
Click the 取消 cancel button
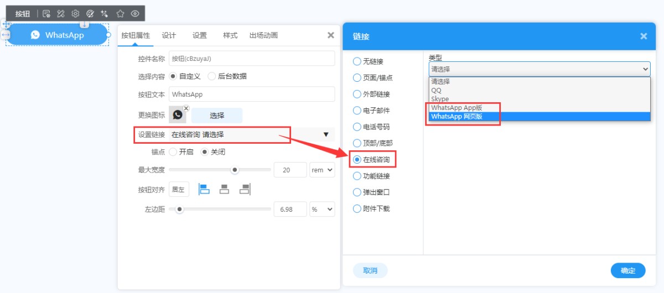click(370, 270)
